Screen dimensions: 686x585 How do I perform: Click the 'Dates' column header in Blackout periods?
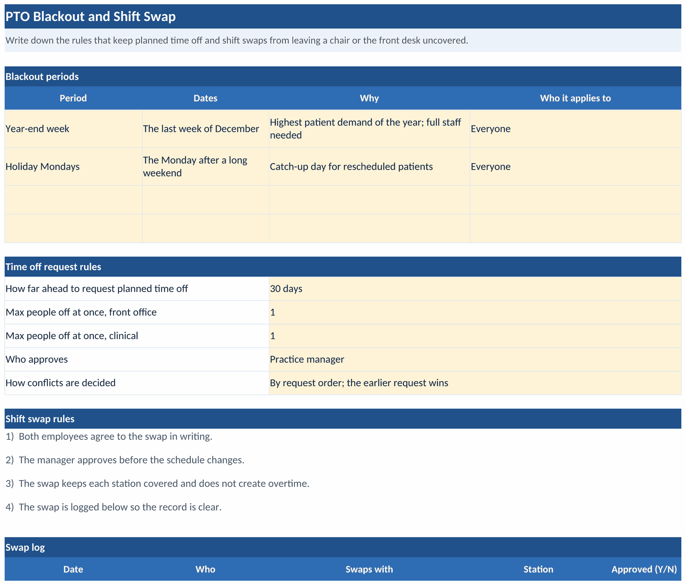[x=205, y=98]
